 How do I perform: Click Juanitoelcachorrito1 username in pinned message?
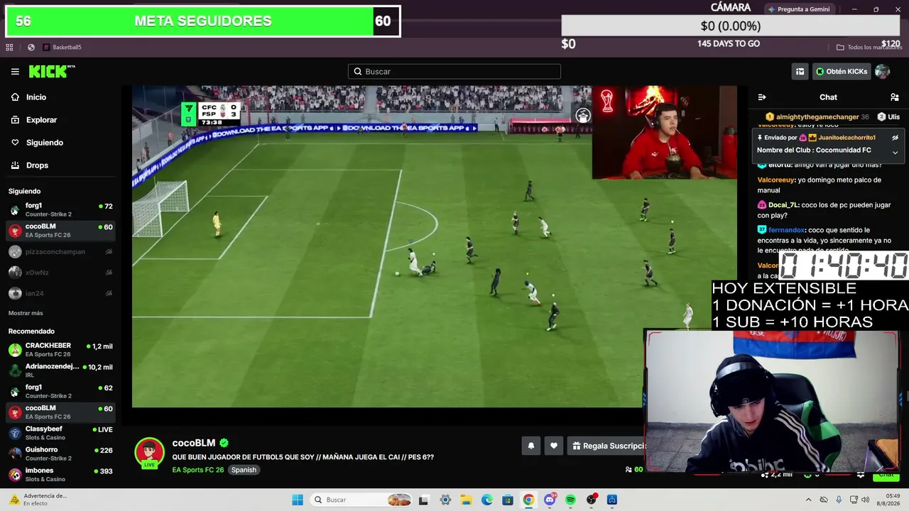click(x=847, y=138)
